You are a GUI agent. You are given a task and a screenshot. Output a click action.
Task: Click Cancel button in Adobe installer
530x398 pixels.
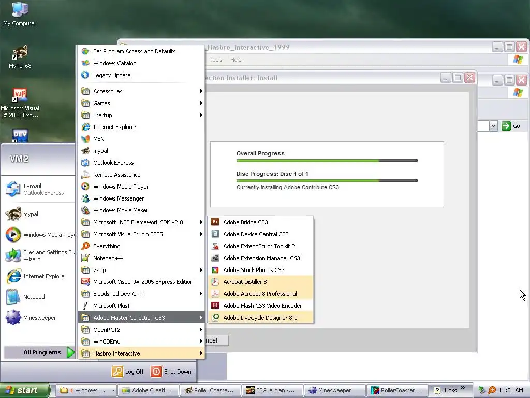tap(217, 340)
